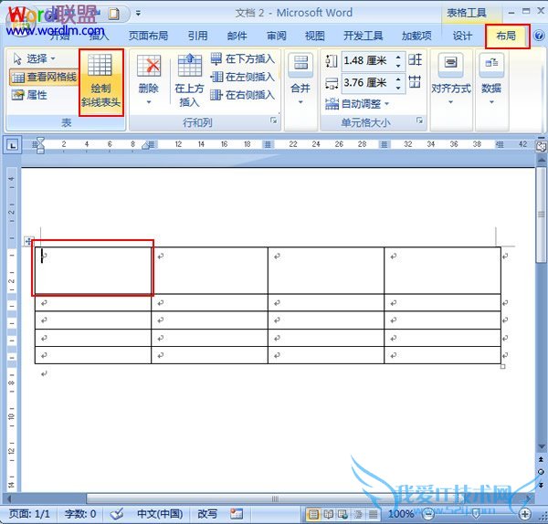548x524 pixels.
Task: Open Cell Size (单元格大小) dialog launcher
Action: click(x=419, y=121)
